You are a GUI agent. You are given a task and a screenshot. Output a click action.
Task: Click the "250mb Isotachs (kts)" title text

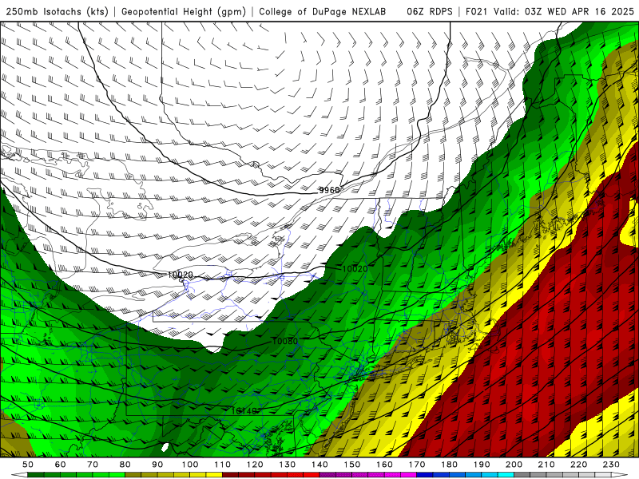coord(57,11)
